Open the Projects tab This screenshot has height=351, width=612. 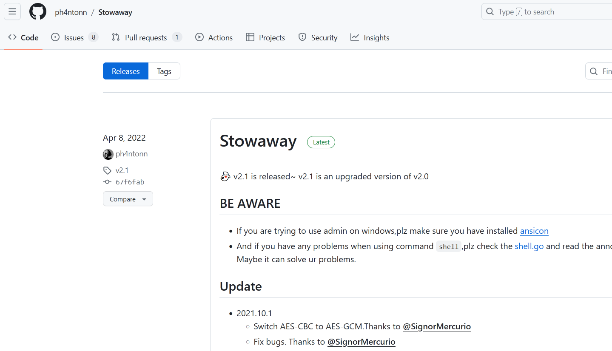coord(265,37)
